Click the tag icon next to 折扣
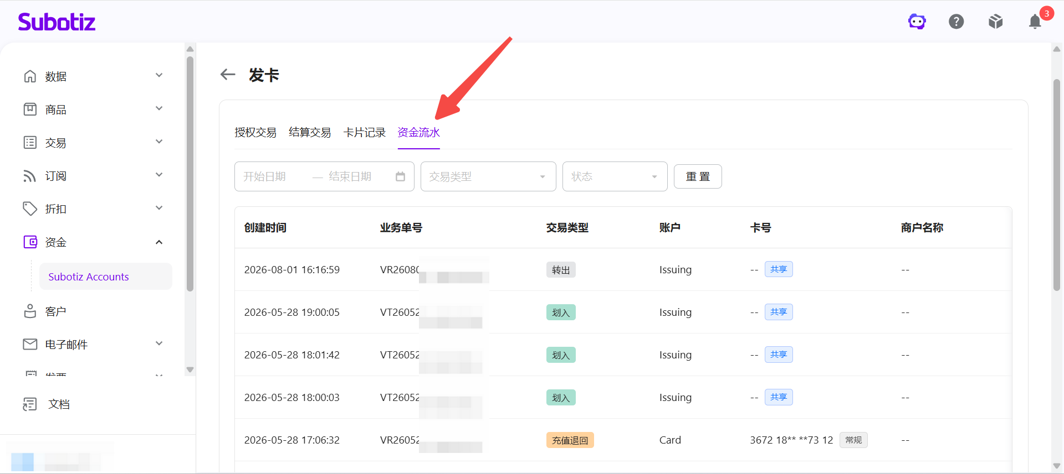The image size is (1064, 474). tap(30, 209)
